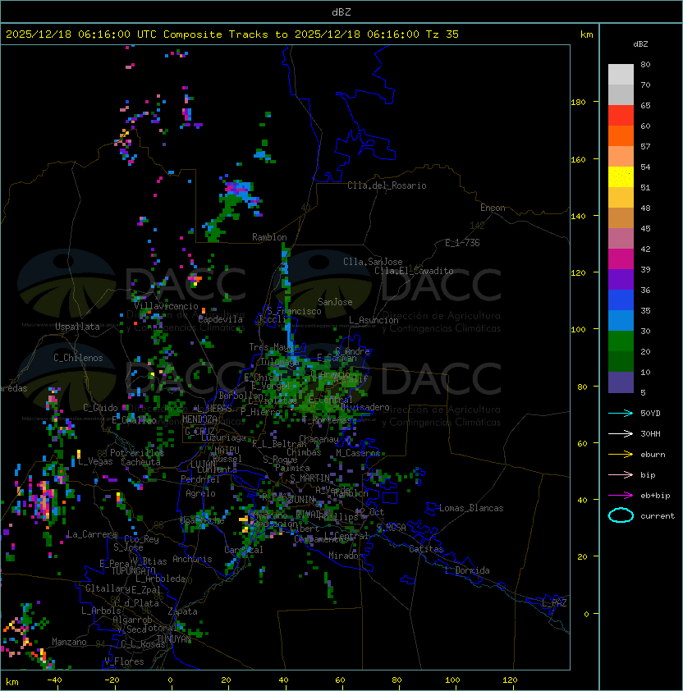Viewport: 683px width, 691px height.
Task: Click the MENDOZA city label
Action: click(199, 419)
